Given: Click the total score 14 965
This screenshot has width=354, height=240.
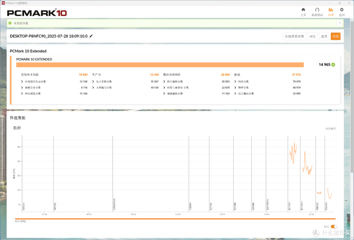Looking at the screenshot, I should 324,65.
